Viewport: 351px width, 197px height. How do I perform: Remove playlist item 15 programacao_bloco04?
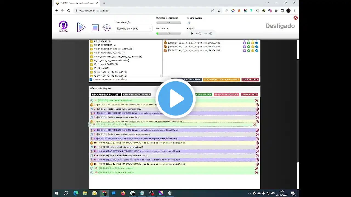[x=257, y=164]
